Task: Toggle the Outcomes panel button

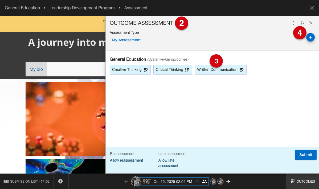Action: (x=302, y=181)
